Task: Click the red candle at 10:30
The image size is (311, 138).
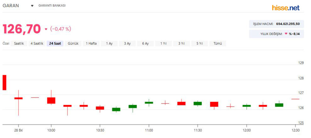Action: tap(100, 108)
